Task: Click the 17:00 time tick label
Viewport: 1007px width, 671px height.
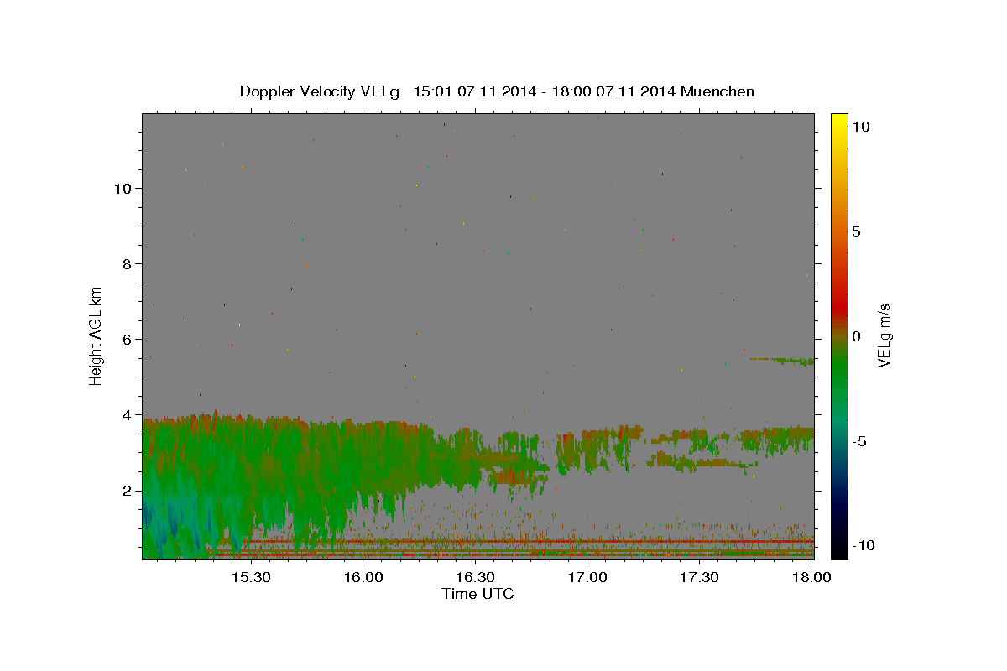Action: click(x=587, y=577)
